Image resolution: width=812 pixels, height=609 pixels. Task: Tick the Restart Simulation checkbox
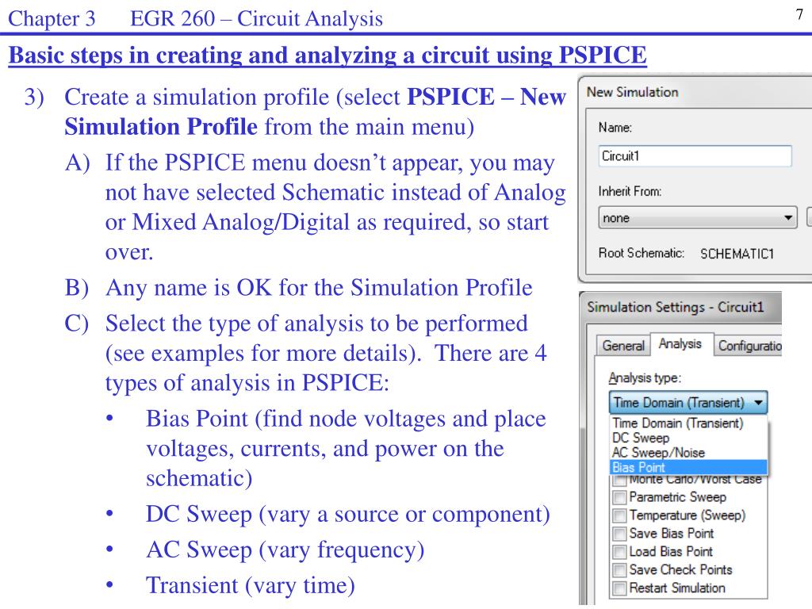tap(619, 588)
